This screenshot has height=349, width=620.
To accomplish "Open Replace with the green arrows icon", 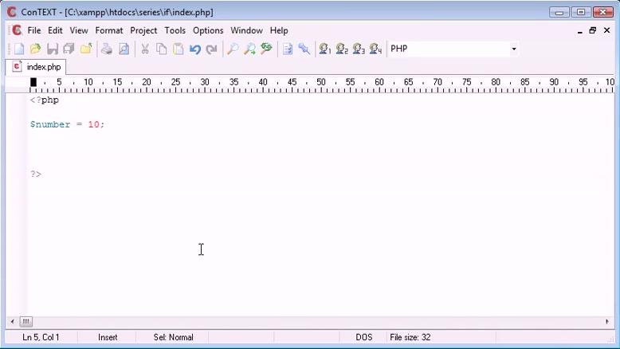I will tap(266, 49).
